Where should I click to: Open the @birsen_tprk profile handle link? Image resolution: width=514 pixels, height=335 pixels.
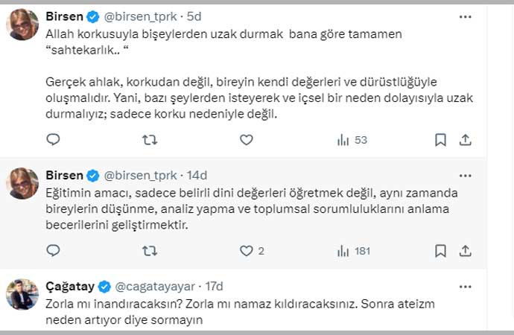coord(142,16)
